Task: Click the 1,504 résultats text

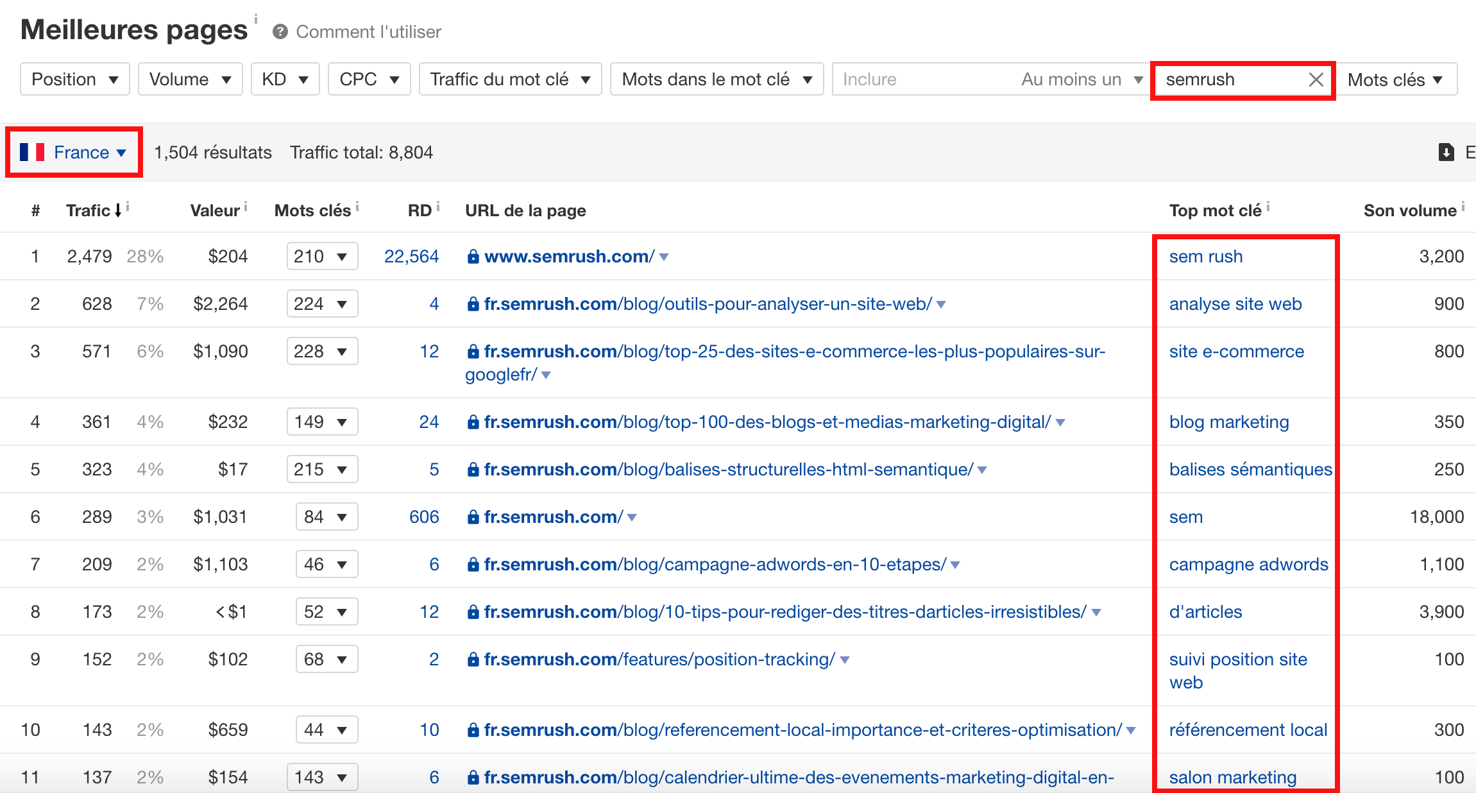Action: [213, 152]
